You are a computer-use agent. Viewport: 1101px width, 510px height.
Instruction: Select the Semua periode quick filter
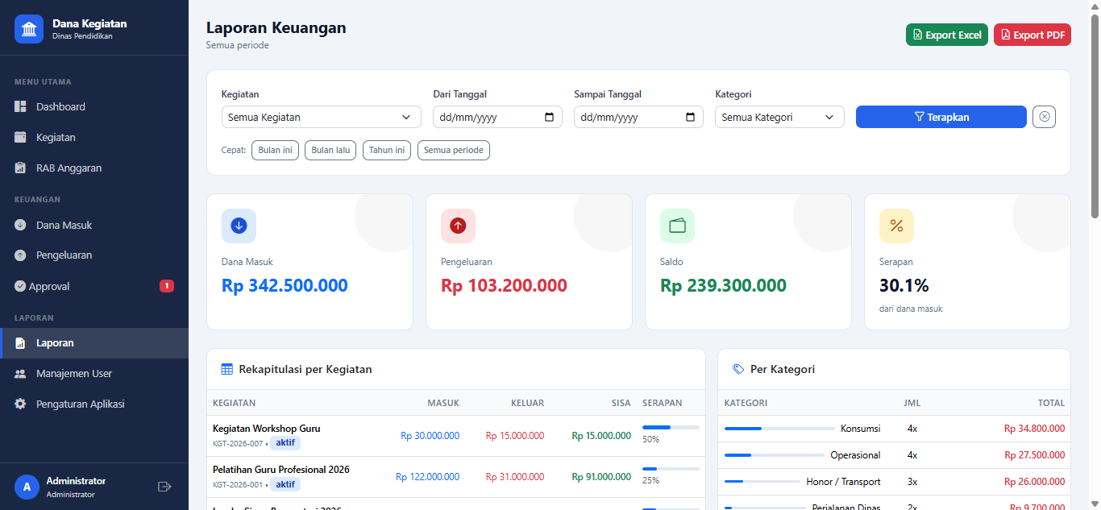454,150
